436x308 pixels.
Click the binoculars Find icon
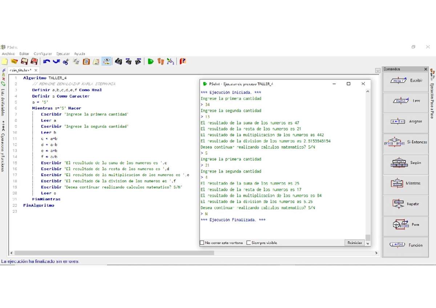tap(118, 61)
